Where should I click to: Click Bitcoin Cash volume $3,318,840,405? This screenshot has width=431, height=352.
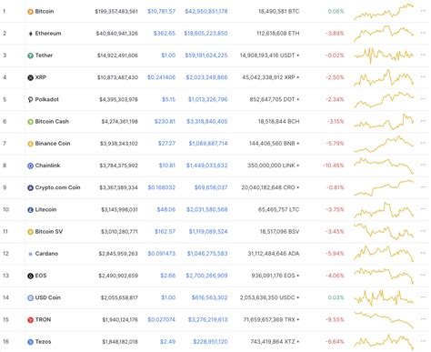pyautogui.click(x=207, y=122)
